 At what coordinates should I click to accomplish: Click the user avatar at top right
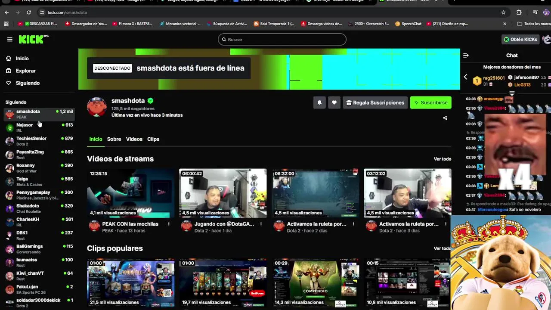pos(547,39)
